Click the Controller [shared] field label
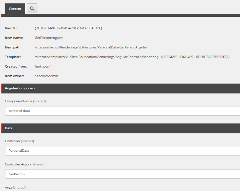The height and width of the screenshot is (191, 240). [x=20, y=141]
